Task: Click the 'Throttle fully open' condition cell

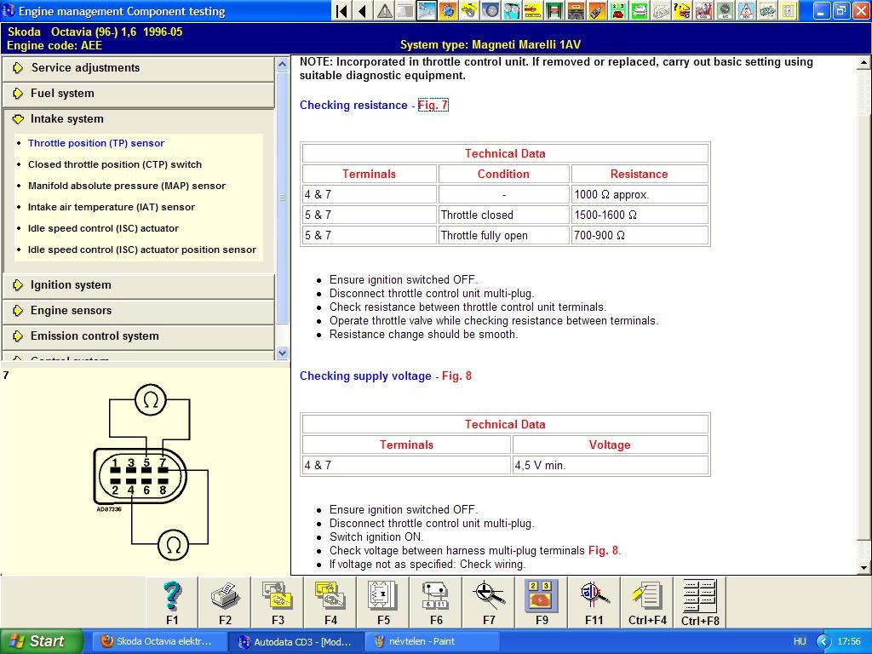Action: tap(504, 235)
